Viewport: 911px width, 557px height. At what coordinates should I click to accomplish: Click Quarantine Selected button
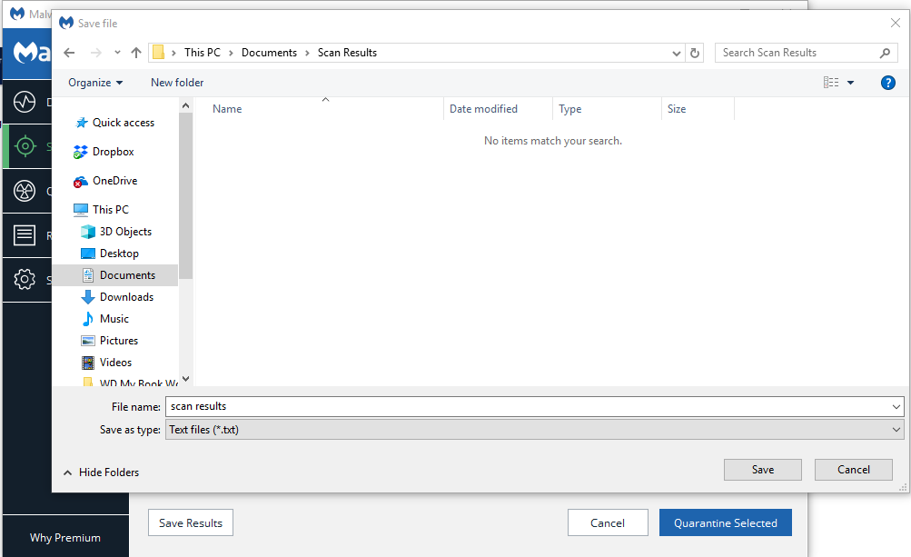tap(725, 522)
